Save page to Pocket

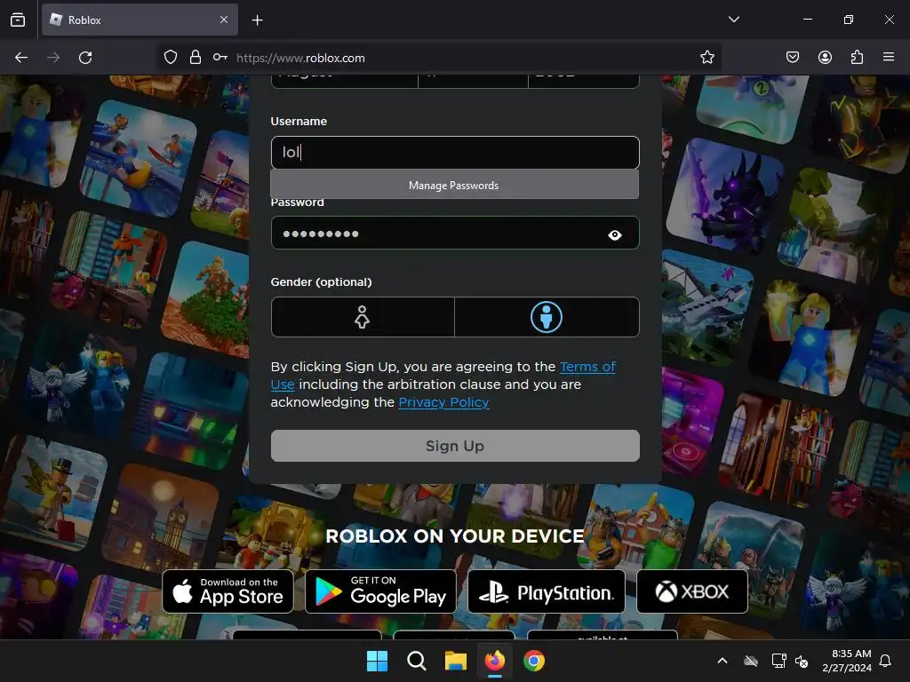(793, 58)
